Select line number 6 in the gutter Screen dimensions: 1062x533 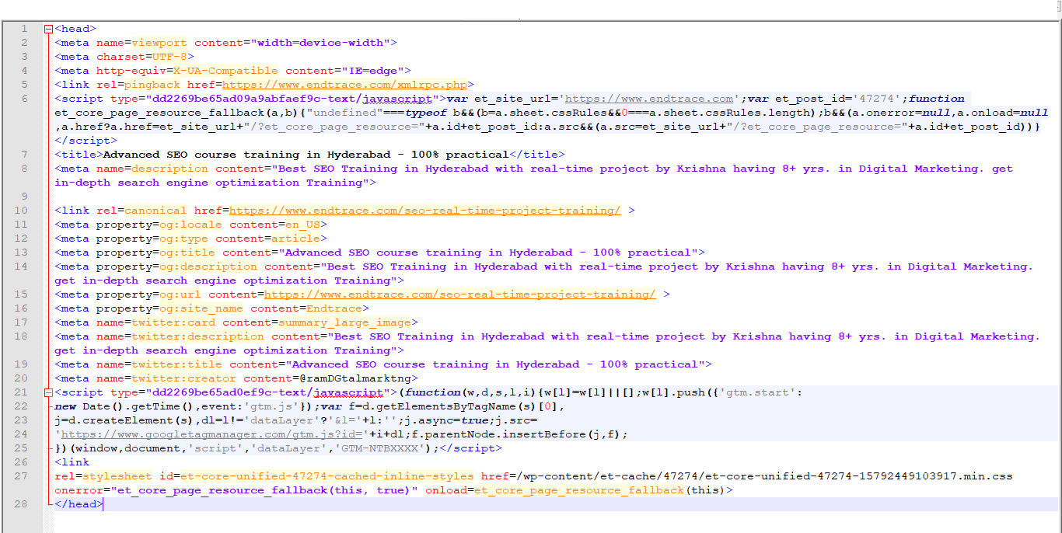pyautogui.click(x=24, y=99)
